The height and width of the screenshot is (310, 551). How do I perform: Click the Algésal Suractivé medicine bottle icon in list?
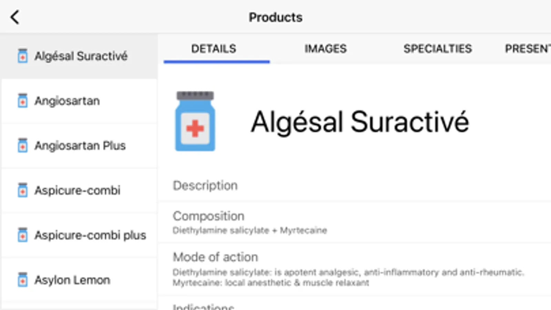coord(23,56)
